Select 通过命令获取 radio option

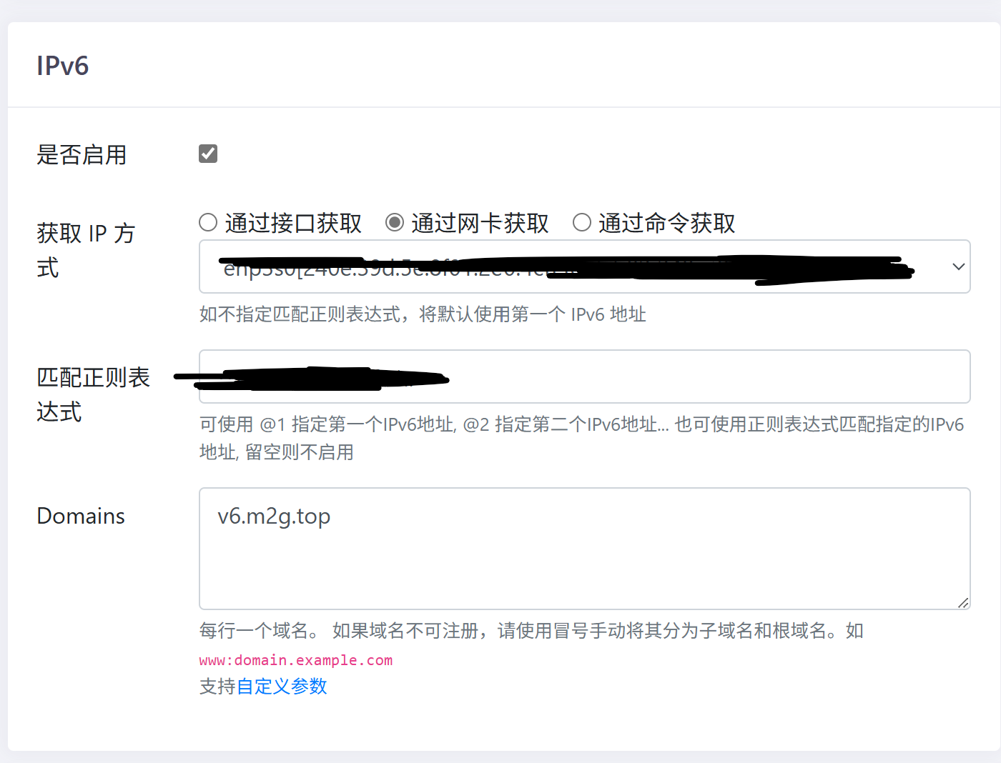click(582, 223)
